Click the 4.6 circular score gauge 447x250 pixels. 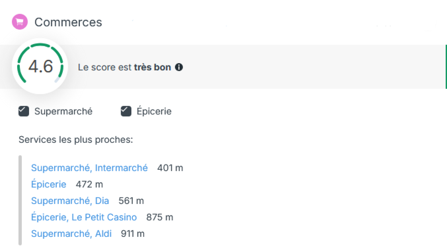pos(40,66)
